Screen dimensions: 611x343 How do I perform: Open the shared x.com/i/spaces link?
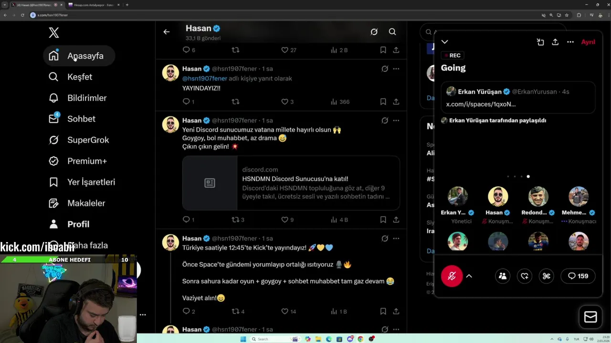[481, 104]
